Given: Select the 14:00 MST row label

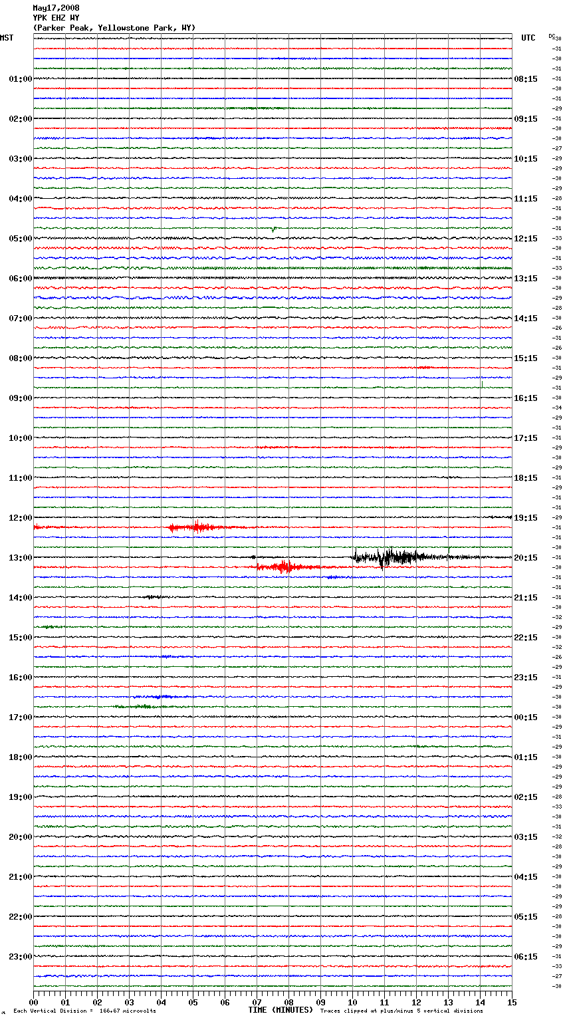Looking at the screenshot, I should click(21, 598).
